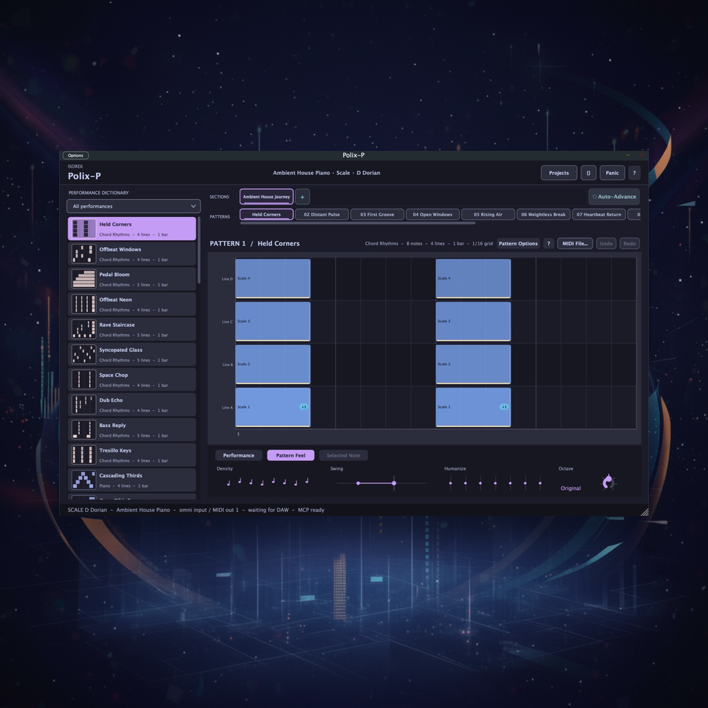
Task: Select pattern 06 Weightless Break
Action: pos(543,214)
